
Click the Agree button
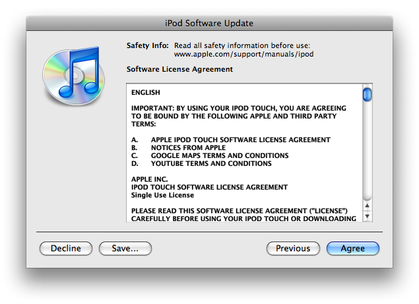353,248
